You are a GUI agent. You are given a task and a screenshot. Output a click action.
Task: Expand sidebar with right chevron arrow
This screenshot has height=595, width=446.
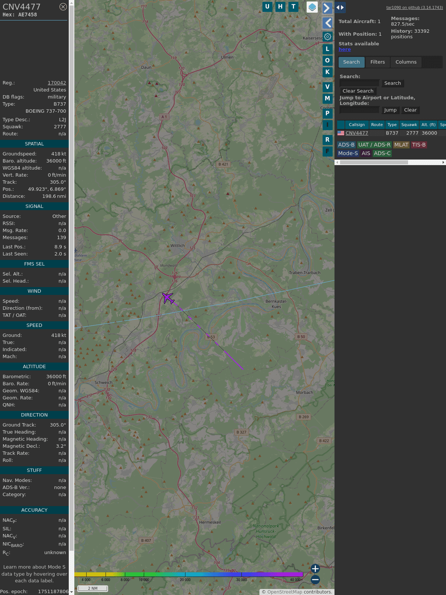(x=327, y=8)
